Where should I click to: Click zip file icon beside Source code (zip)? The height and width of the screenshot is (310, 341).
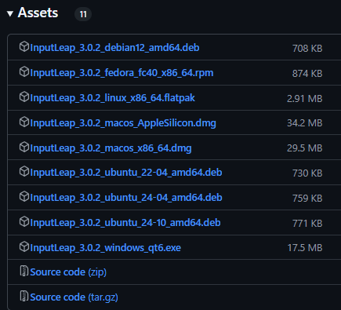[24, 271]
